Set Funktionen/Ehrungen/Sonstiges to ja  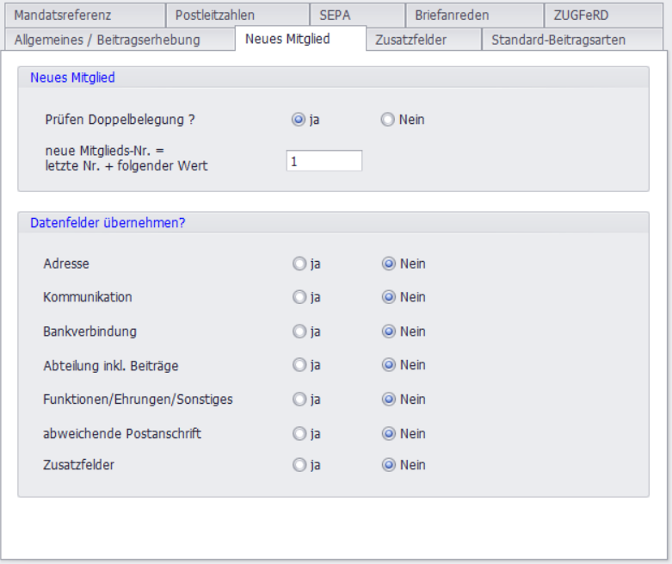click(x=299, y=400)
